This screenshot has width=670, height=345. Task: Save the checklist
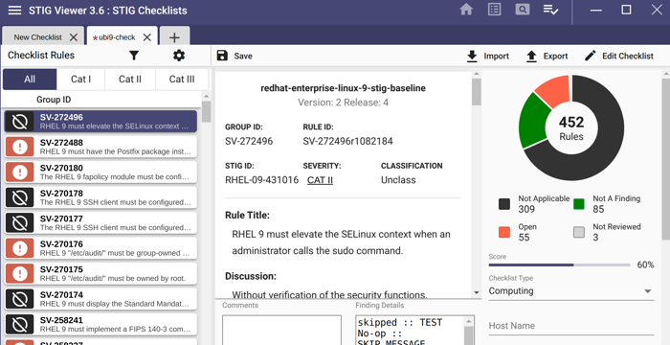(x=234, y=56)
